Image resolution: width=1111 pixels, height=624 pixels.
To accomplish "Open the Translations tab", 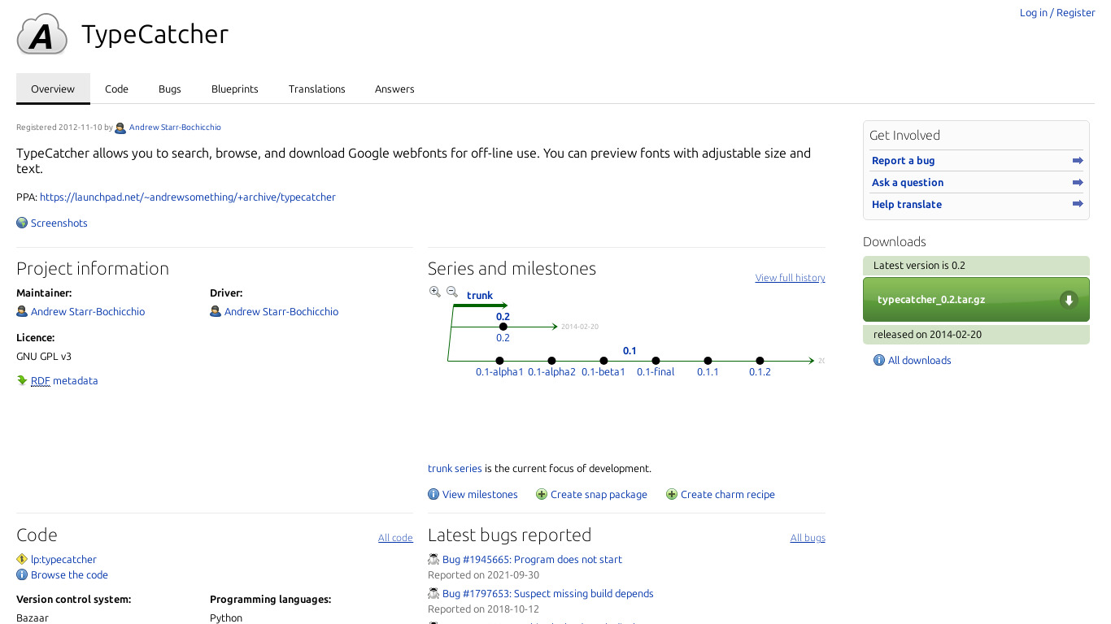I will [x=317, y=89].
